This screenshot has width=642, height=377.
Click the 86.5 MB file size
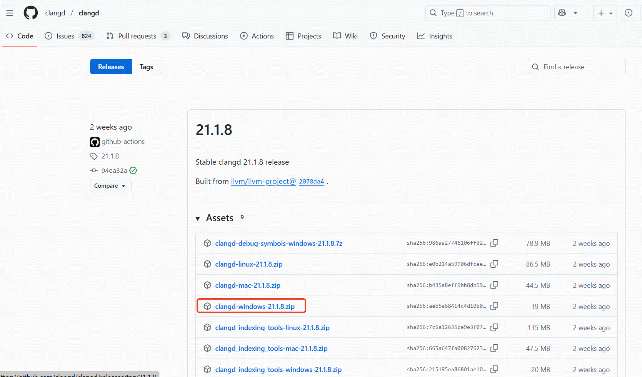point(538,264)
